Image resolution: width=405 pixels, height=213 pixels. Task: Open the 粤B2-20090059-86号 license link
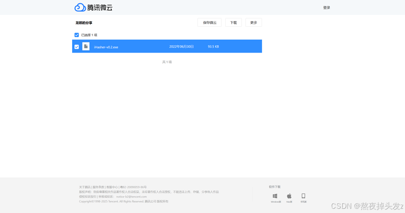133,187
